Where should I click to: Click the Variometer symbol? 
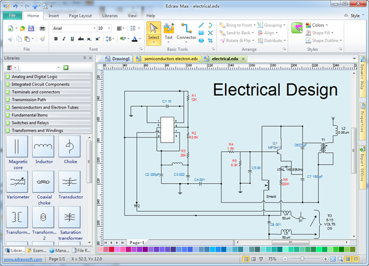coord(17,182)
